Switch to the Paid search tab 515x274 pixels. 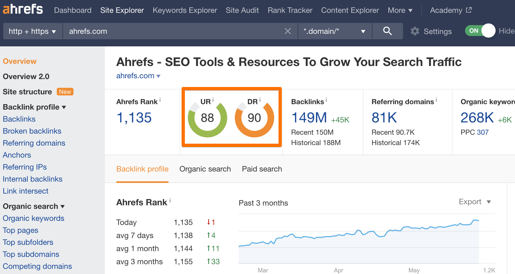(x=261, y=169)
